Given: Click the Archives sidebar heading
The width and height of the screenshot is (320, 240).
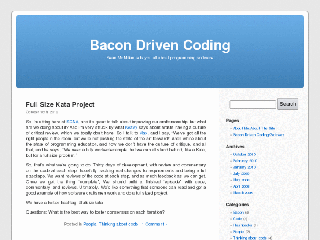Looking at the screenshot, I should (235, 147).
